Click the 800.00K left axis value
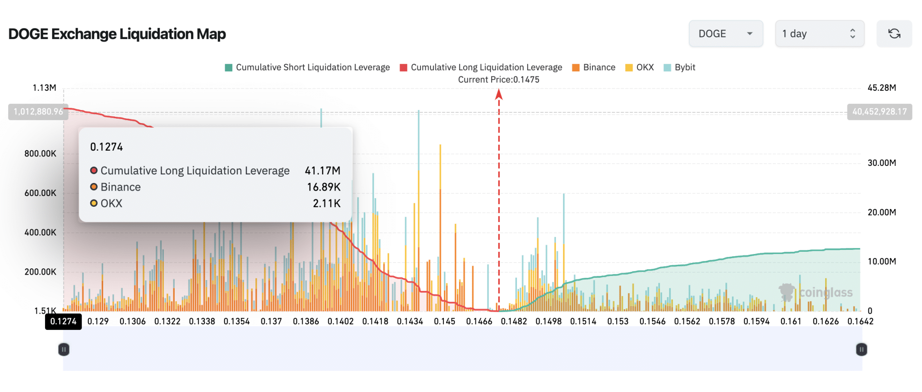Image resolution: width=922 pixels, height=392 pixels. (41, 154)
